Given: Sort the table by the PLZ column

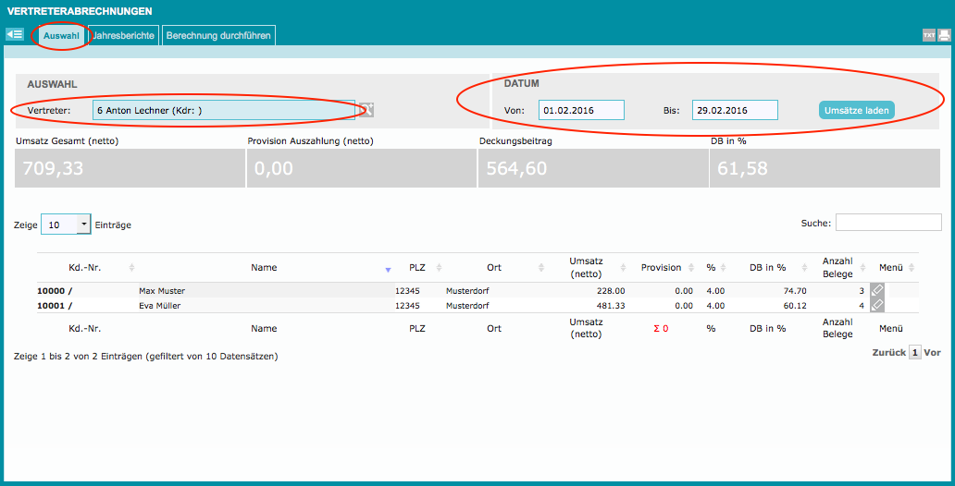Looking at the screenshot, I should click(417, 268).
